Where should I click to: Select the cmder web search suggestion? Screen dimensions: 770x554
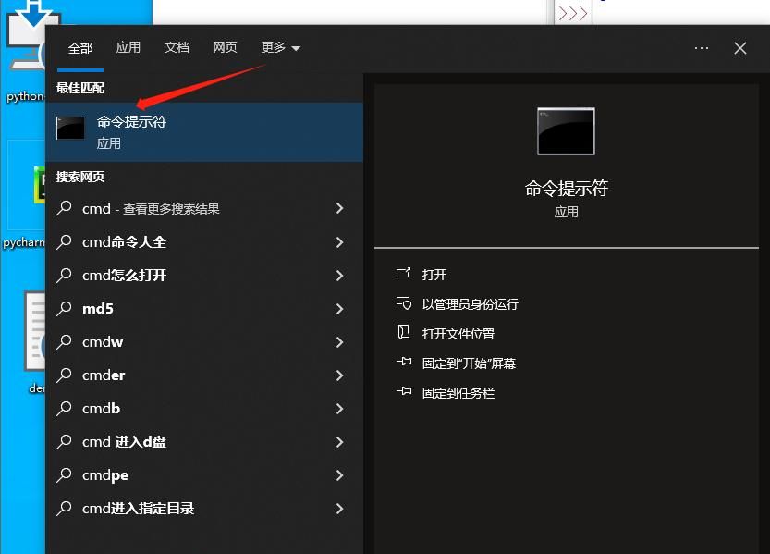[x=104, y=375]
